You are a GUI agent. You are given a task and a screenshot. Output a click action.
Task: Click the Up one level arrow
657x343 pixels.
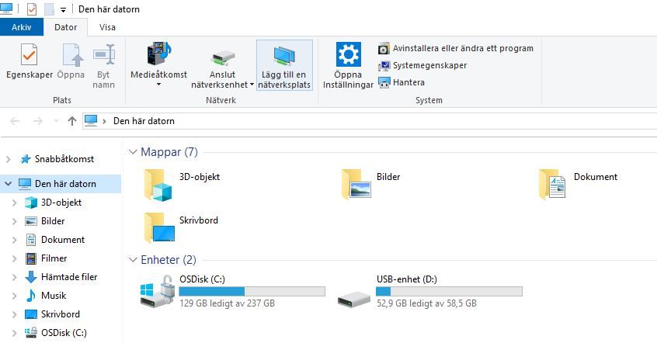pyautogui.click(x=72, y=121)
